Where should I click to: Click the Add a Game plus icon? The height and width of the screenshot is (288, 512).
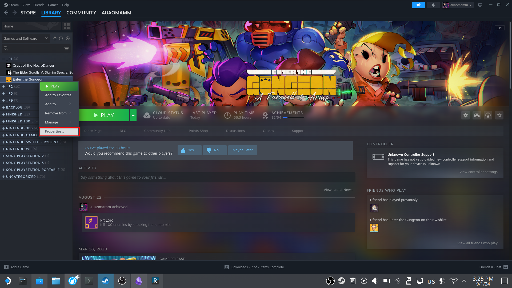6,267
